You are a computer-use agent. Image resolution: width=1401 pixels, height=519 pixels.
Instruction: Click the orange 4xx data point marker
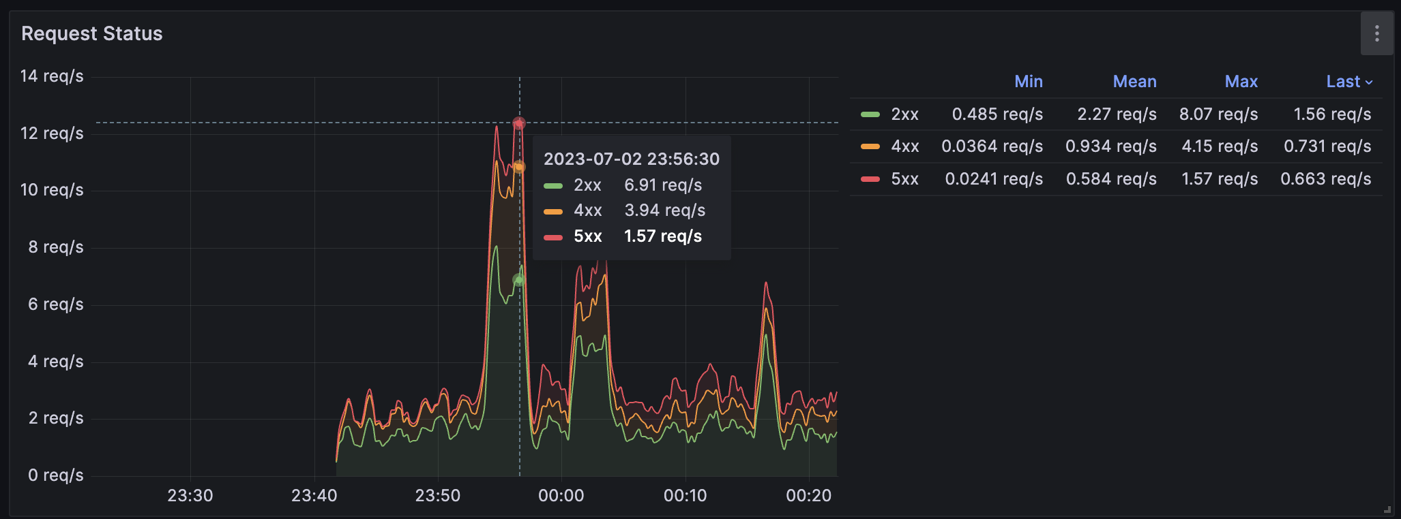point(519,167)
